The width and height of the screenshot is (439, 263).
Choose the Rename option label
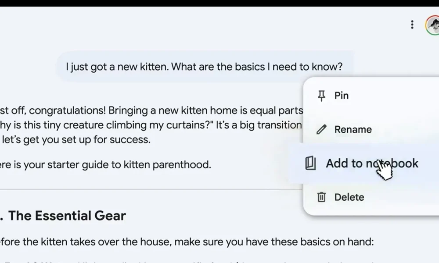click(353, 130)
